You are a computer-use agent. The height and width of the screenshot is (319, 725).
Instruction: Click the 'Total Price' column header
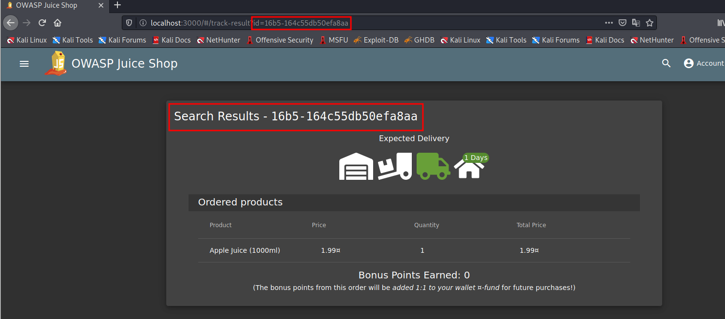click(x=531, y=225)
